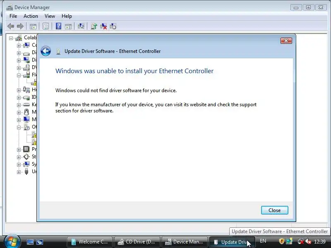The width and height of the screenshot is (331, 248).
Task: Go back using the blue wizard arrow
Action: click(x=46, y=51)
